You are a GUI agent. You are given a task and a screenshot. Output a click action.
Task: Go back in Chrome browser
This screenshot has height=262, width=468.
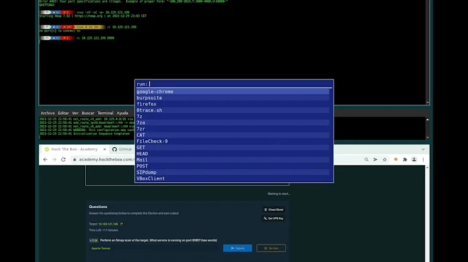(x=45, y=160)
